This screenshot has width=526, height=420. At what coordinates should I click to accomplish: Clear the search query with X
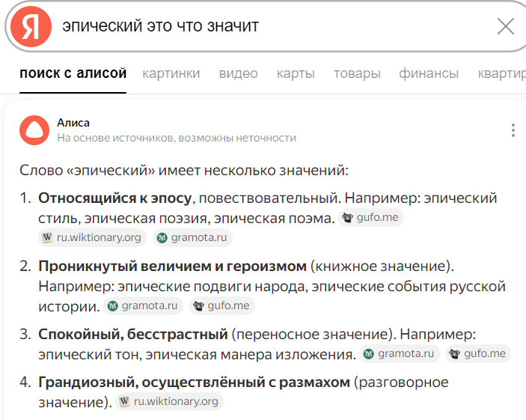click(506, 26)
